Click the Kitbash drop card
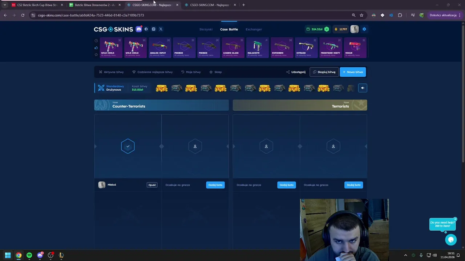The width and height of the screenshot is (465, 261). pyautogui.click(x=306, y=47)
